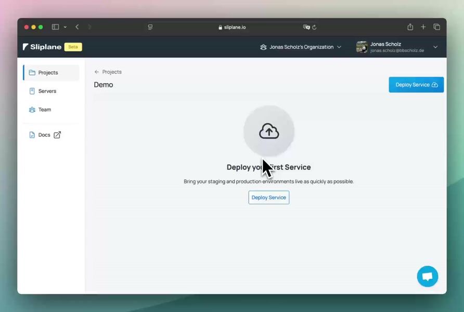Go to the Team page
Viewport: 464px width, 312px height.
click(x=44, y=110)
